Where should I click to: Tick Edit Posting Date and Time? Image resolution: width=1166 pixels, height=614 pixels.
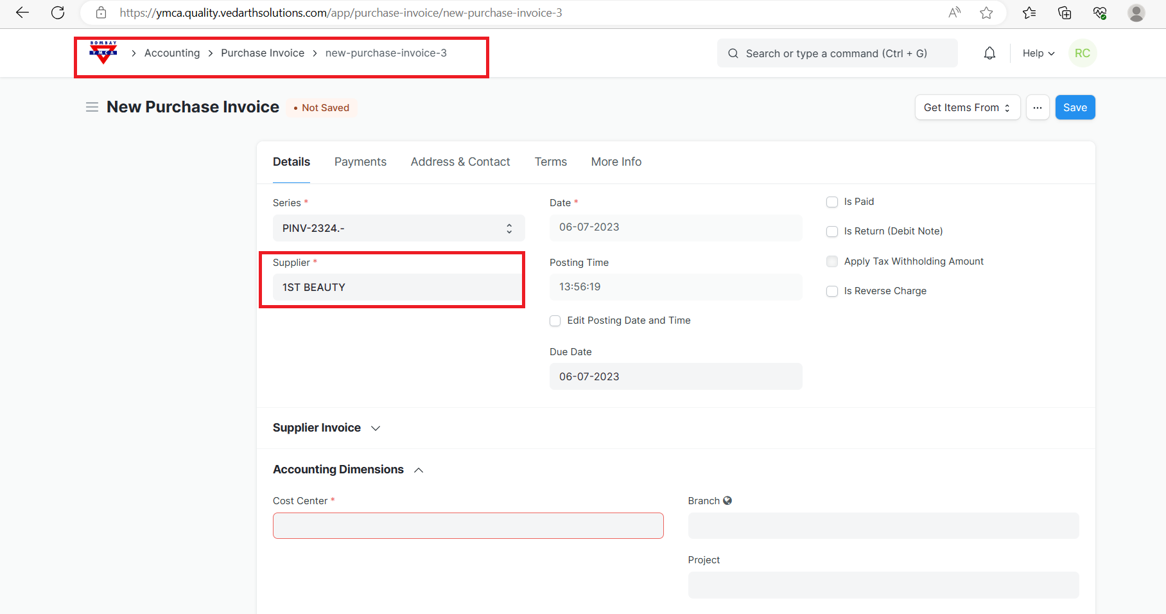click(555, 321)
